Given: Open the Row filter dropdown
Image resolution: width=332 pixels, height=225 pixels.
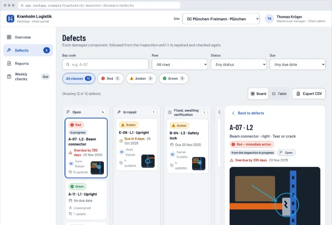Looking at the screenshot, I should (180, 64).
